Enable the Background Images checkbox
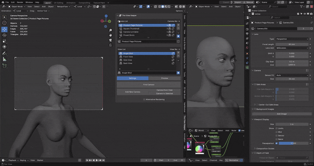 pos(255,109)
